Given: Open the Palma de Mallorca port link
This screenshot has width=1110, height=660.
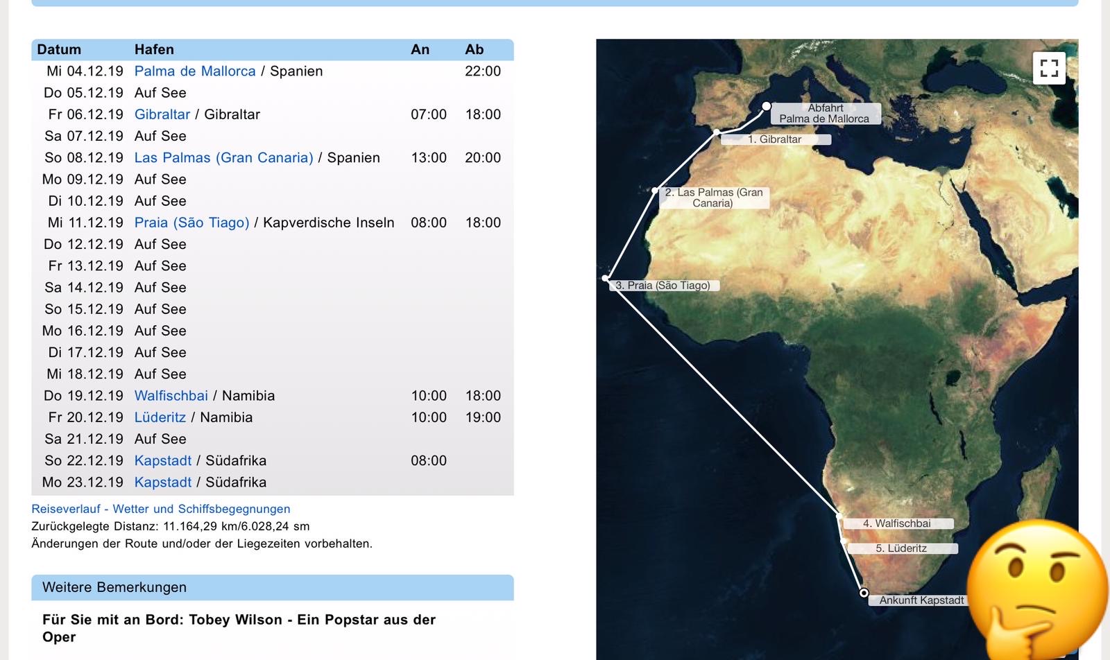Looking at the screenshot, I should [x=195, y=71].
